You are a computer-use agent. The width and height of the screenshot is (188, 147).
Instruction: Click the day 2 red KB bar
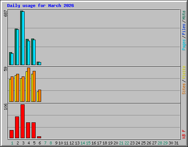pos(17,128)
